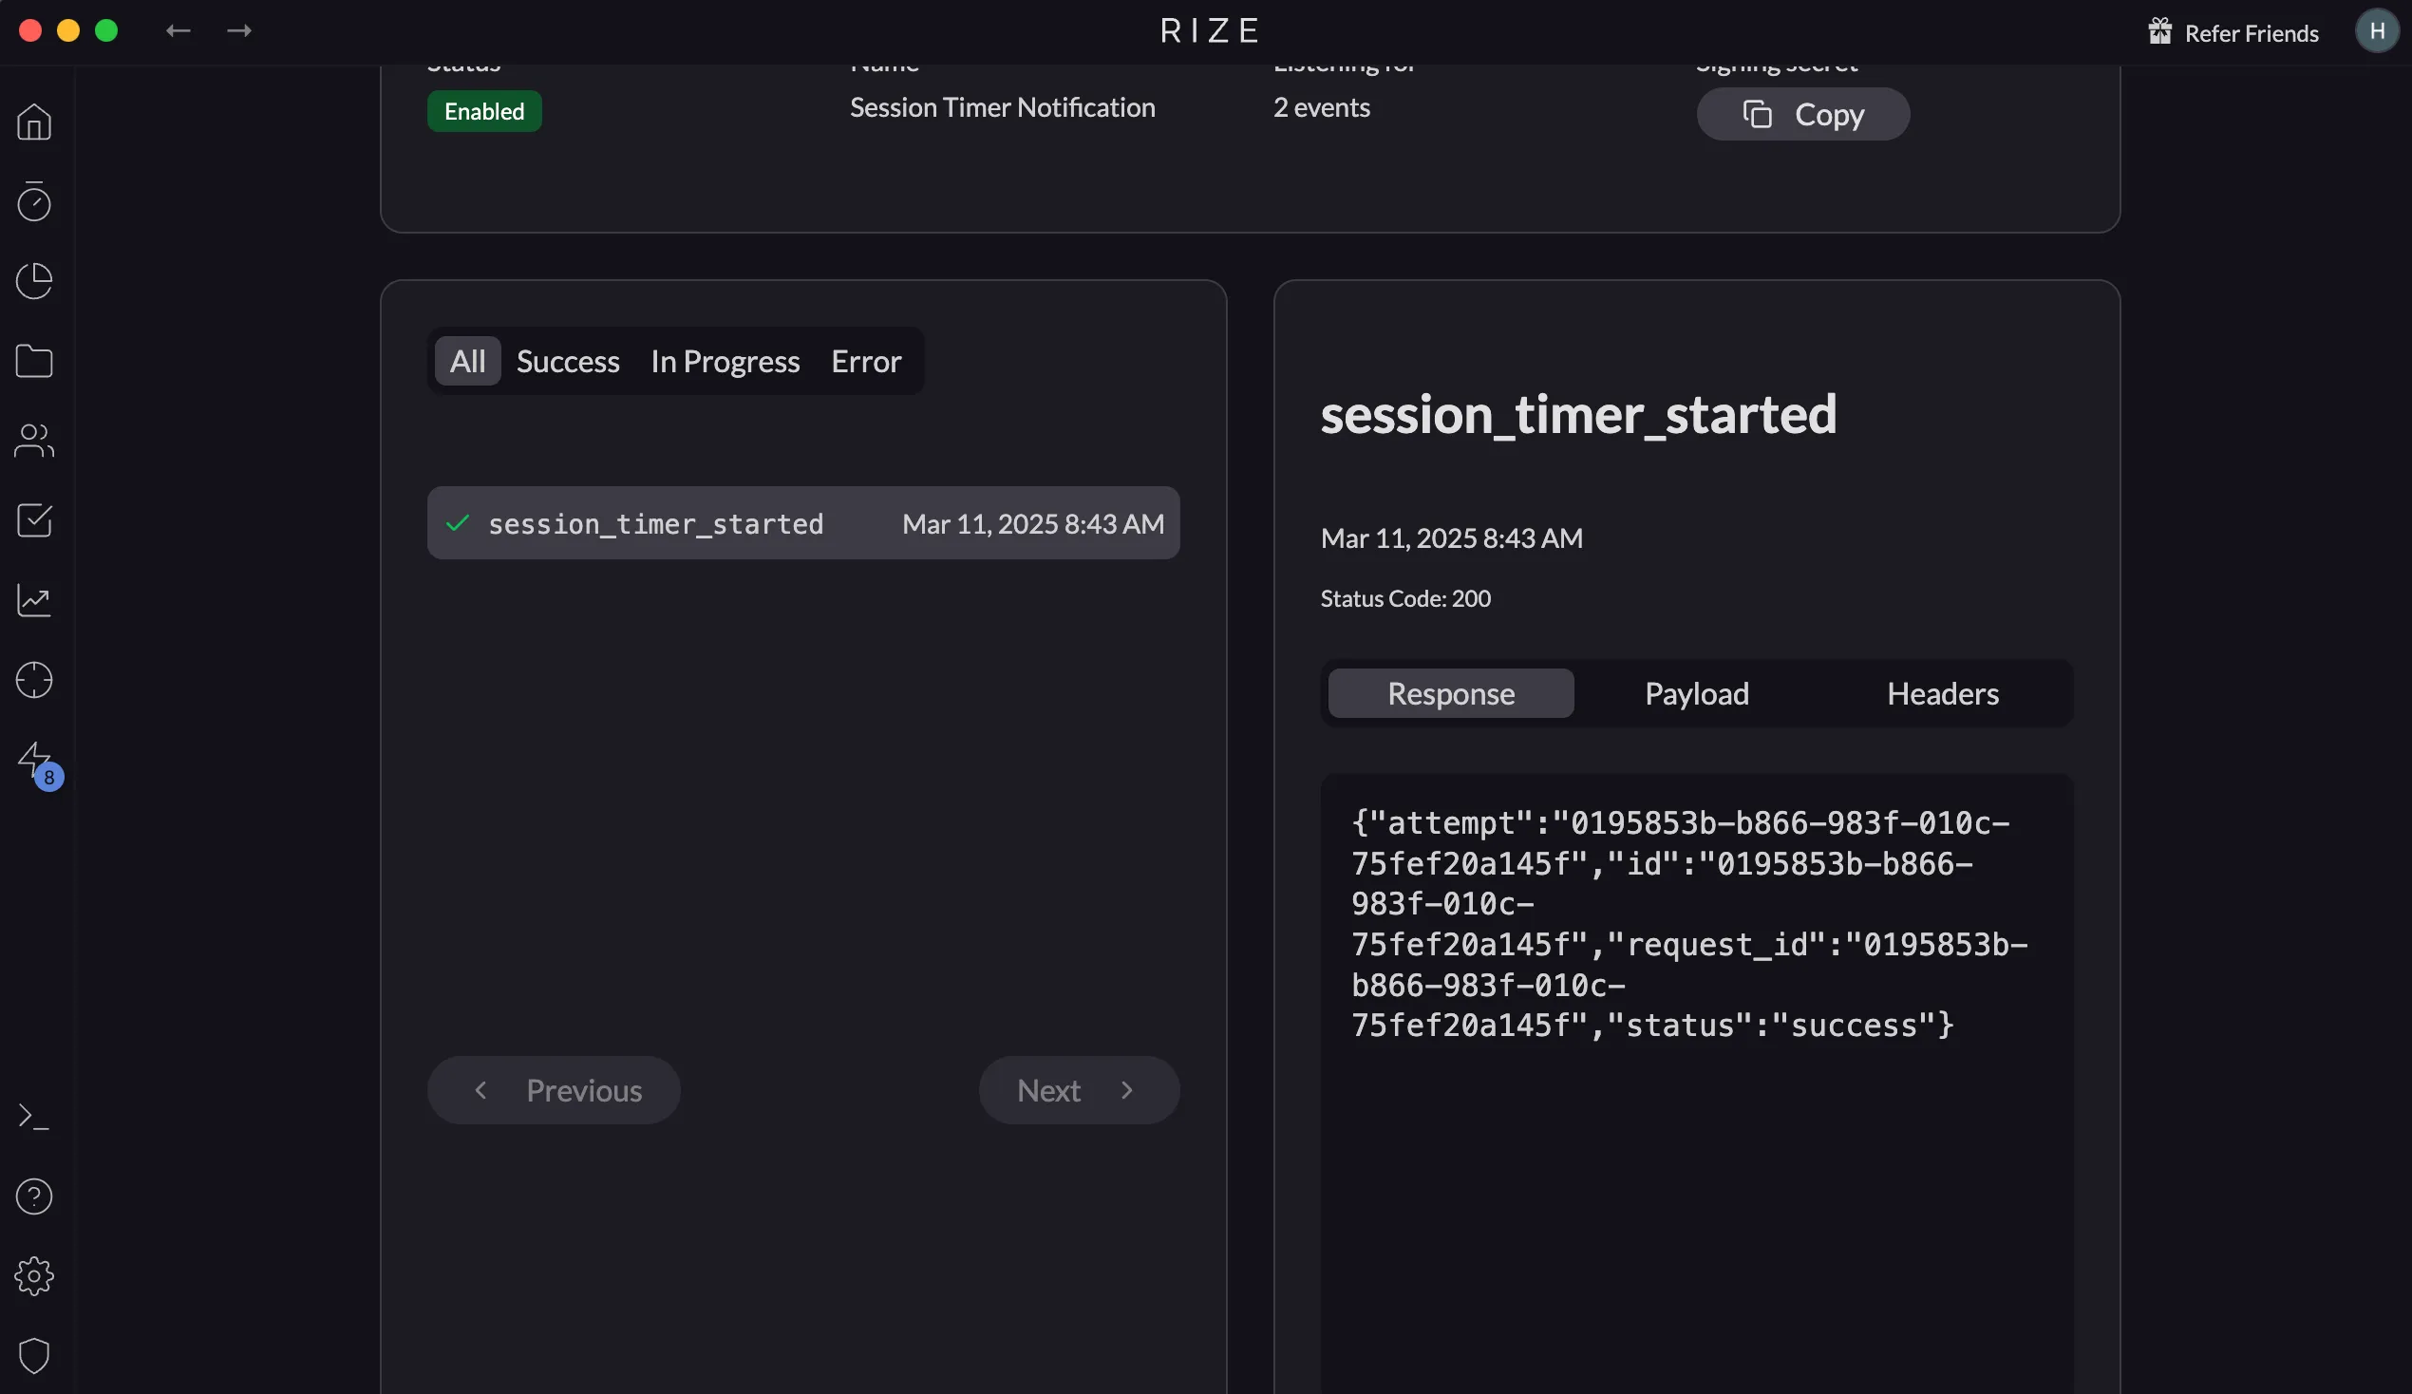
Task: Open the settings gear icon
Action: point(34,1276)
